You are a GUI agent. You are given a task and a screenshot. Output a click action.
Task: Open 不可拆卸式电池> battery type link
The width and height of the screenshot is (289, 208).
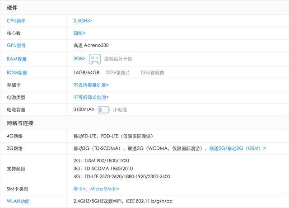(x=91, y=97)
